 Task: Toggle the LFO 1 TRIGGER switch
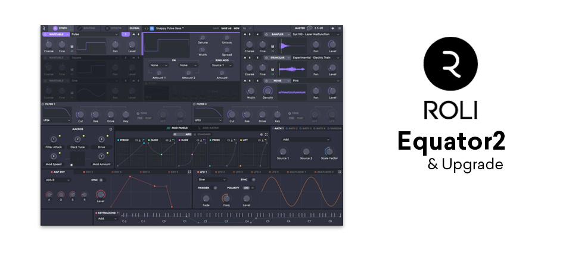click(x=215, y=188)
